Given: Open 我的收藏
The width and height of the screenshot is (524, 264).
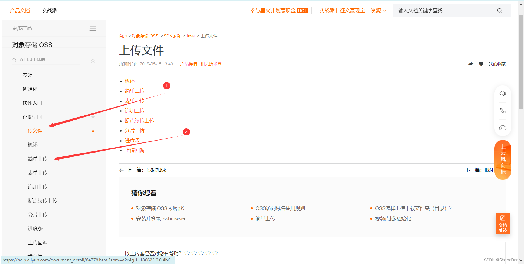Looking at the screenshot, I should tap(497, 64).
